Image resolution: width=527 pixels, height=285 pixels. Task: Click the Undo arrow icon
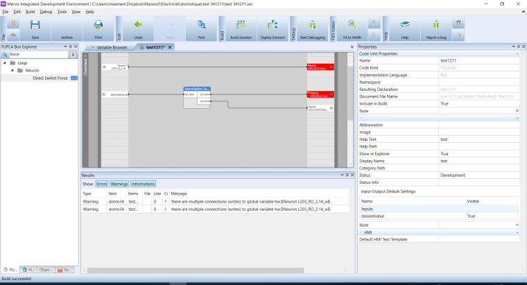pyautogui.click(x=138, y=26)
